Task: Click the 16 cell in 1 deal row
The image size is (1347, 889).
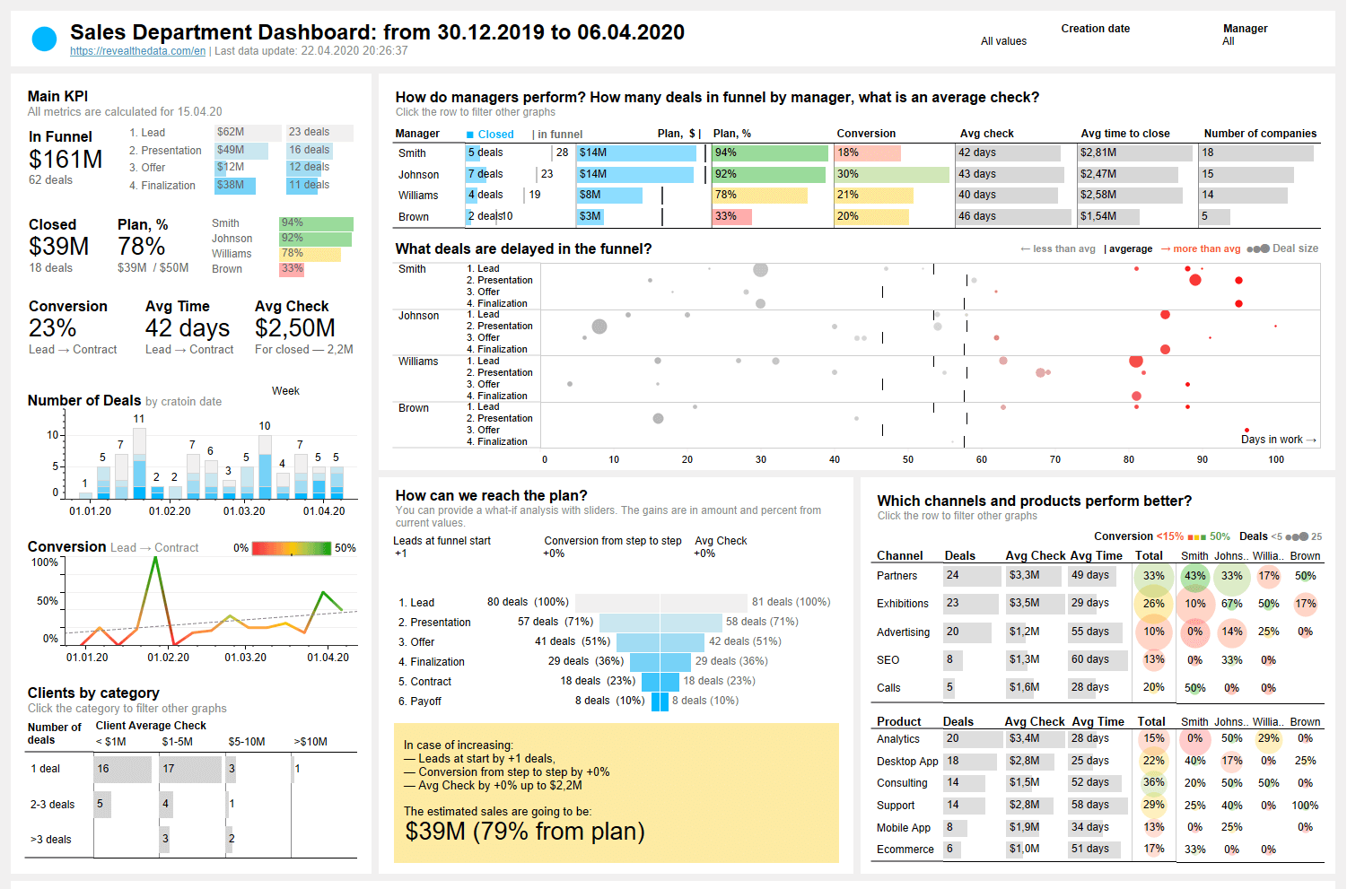Action: 123,770
